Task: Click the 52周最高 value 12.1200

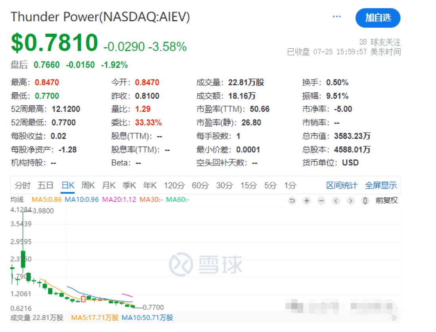Action: pyautogui.click(x=66, y=109)
